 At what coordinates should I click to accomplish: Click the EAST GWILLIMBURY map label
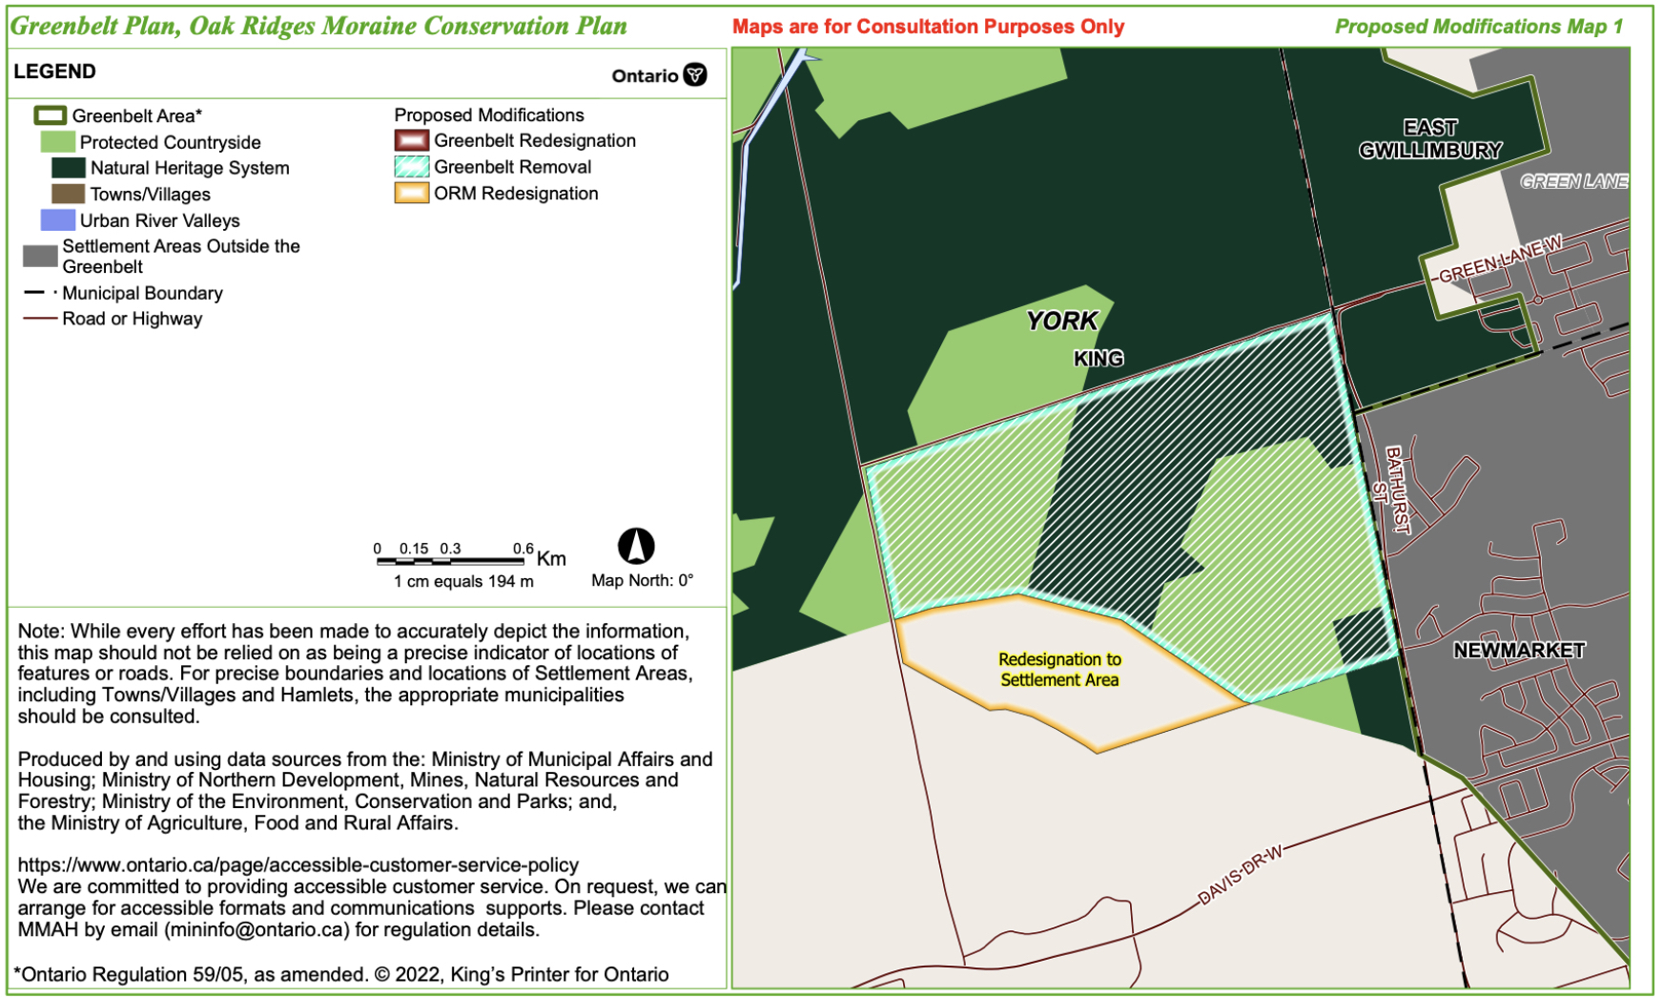1430,139
